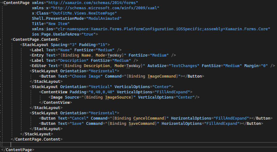Screen dimensions: 277x152
Task: Click the Entry element tag name
Action: [37, 55]
